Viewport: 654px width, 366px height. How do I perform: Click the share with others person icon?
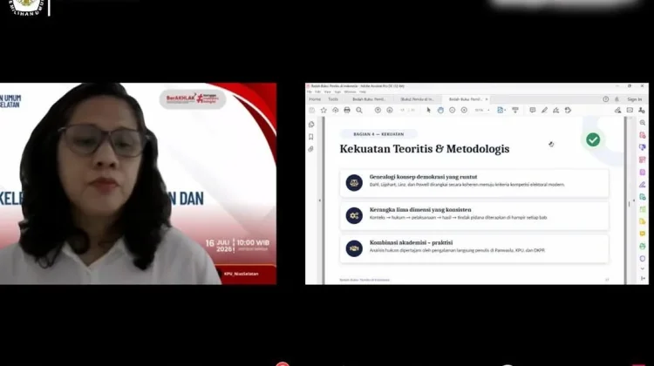642,110
